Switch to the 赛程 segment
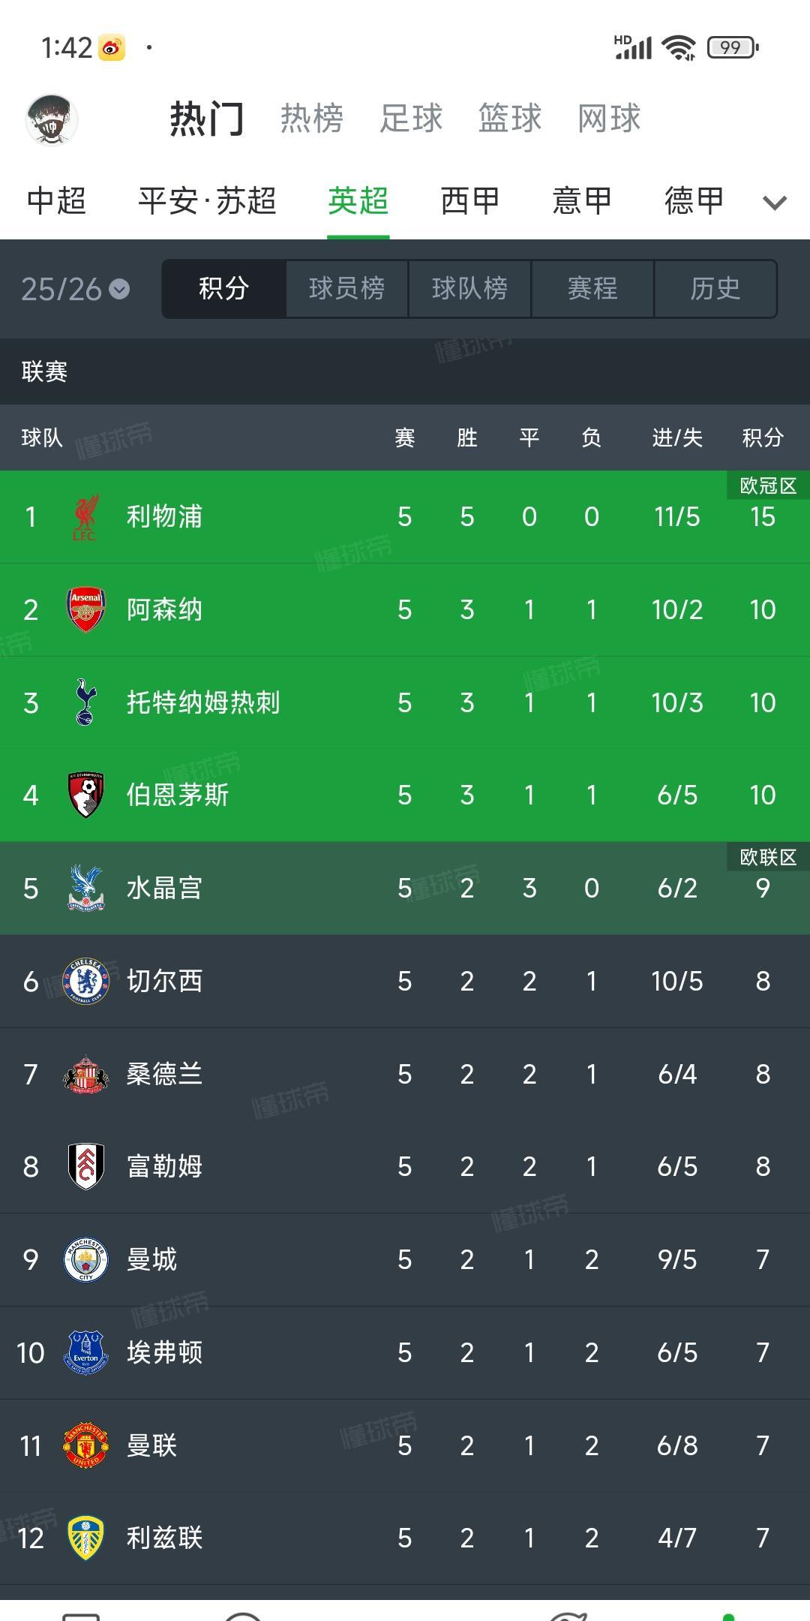Image resolution: width=810 pixels, height=1621 pixels. click(592, 289)
